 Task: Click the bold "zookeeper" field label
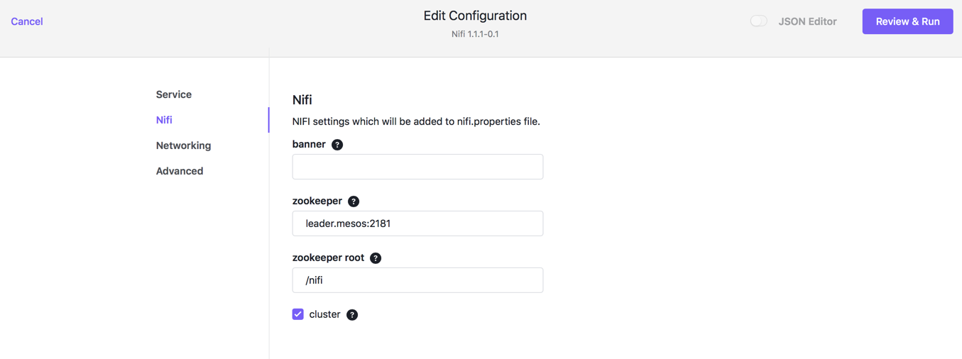(317, 201)
